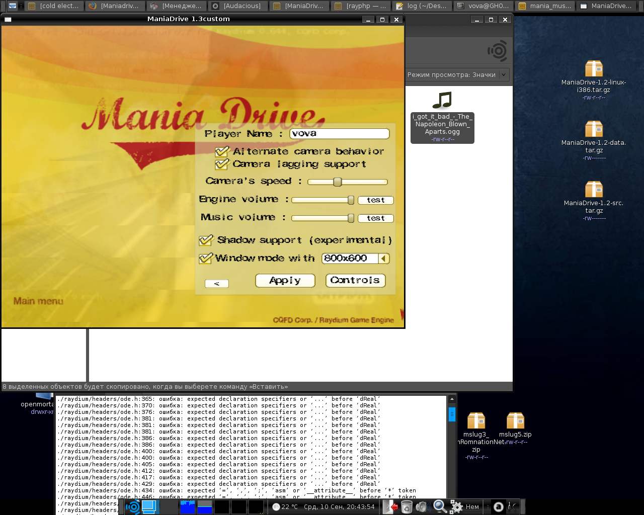Click the Audacious tray icon

coord(498,506)
